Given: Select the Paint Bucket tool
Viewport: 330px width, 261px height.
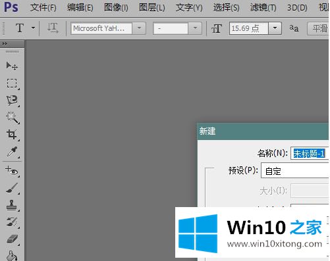Looking at the screenshot, I should (x=12, y=256).
